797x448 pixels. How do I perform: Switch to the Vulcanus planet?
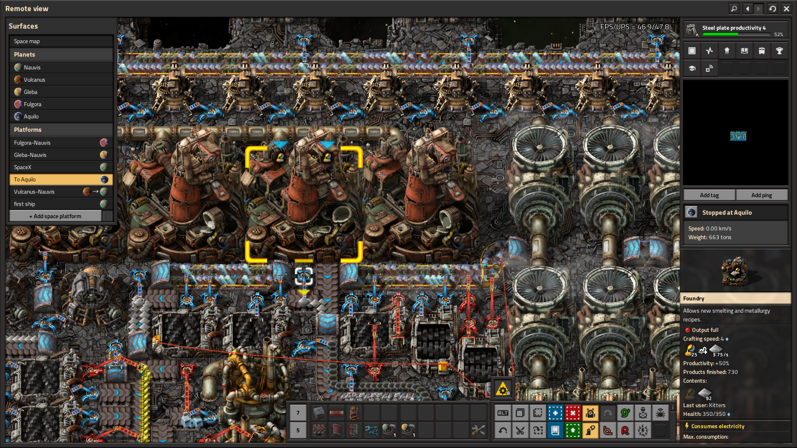click(61, 79)
